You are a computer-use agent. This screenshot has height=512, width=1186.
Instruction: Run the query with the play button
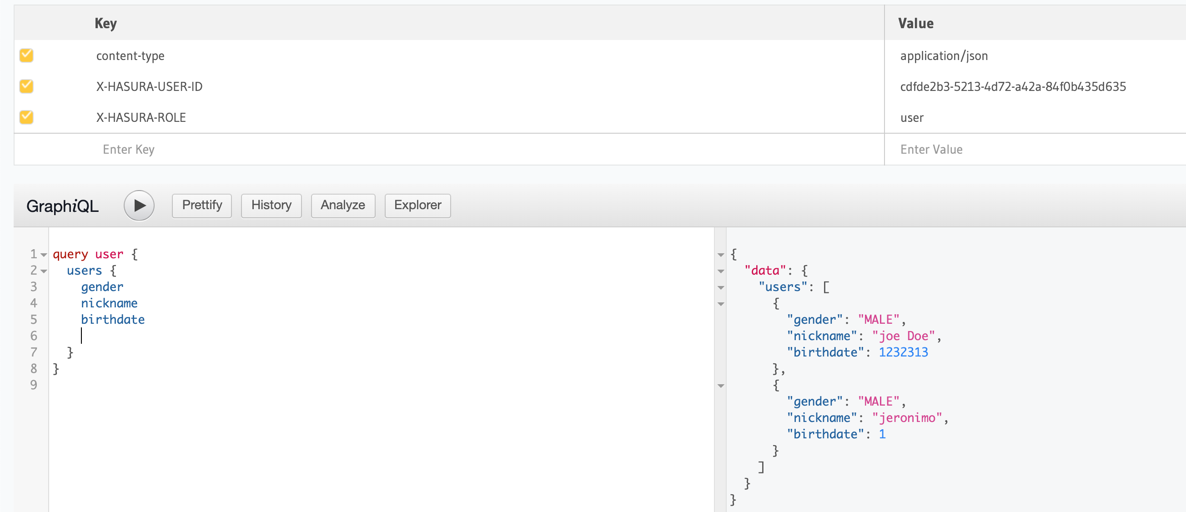tap(139, 206)
